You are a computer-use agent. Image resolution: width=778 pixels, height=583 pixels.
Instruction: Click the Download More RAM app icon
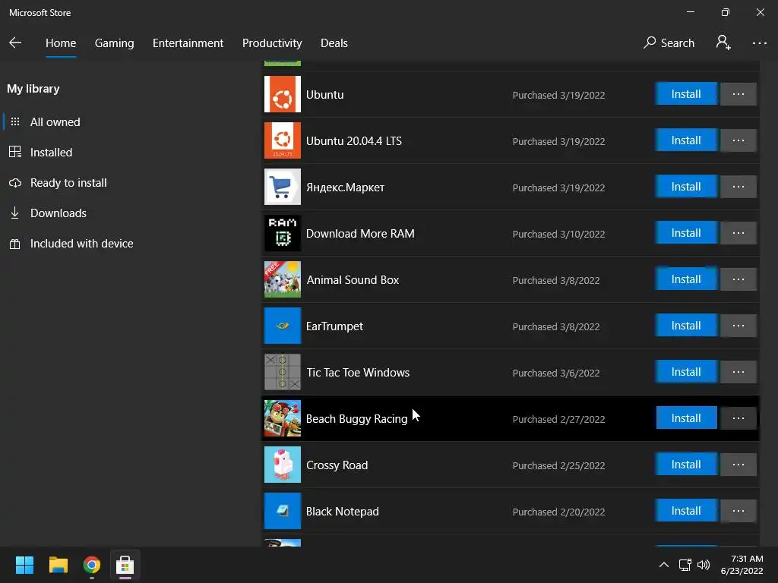tap(283, 233)
